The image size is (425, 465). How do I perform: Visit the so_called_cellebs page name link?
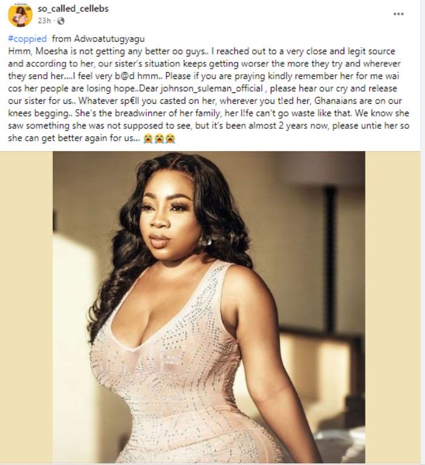[73, 8]
